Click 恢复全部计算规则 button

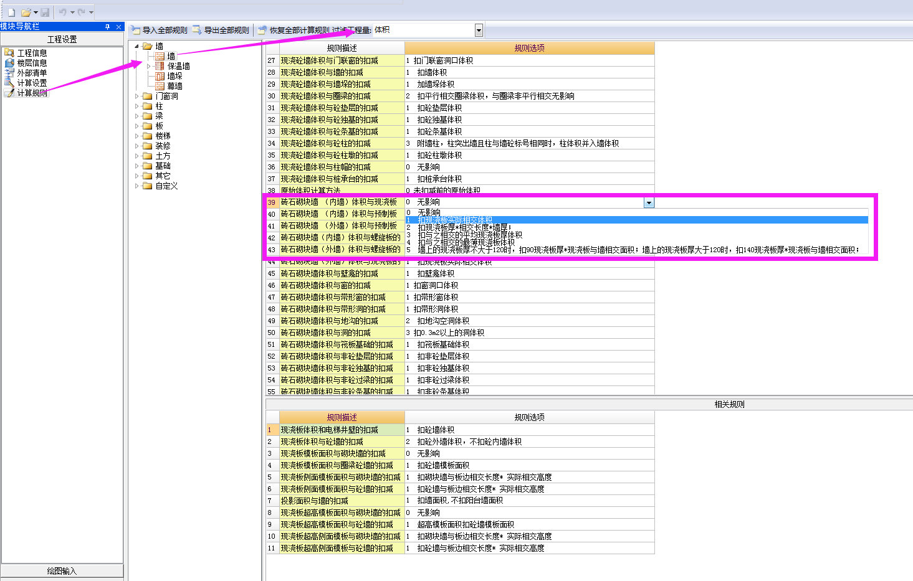(294, 30)
